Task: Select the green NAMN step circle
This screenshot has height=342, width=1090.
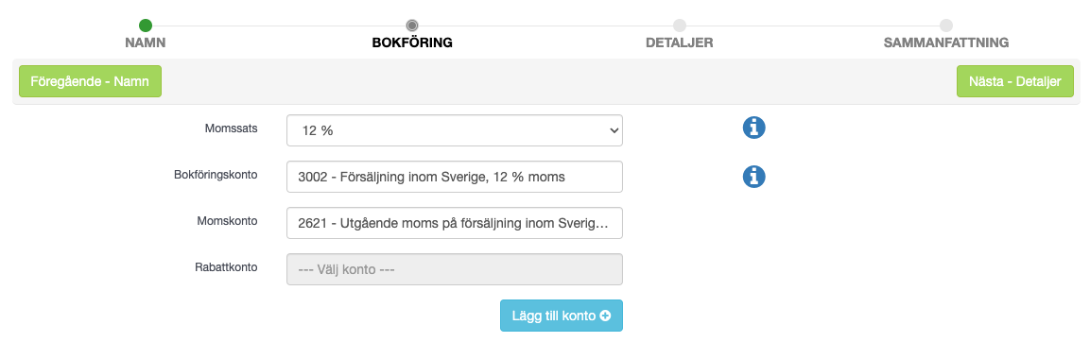Action: 146,26
